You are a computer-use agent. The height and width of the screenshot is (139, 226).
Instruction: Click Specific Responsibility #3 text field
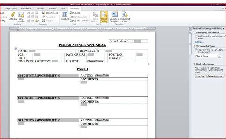point(21,124)
